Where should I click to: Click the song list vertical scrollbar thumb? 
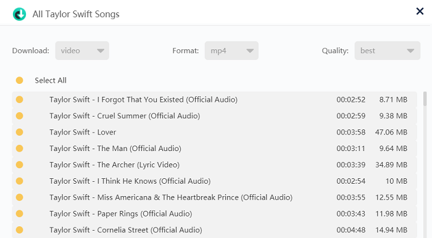[x=425, y=99]
